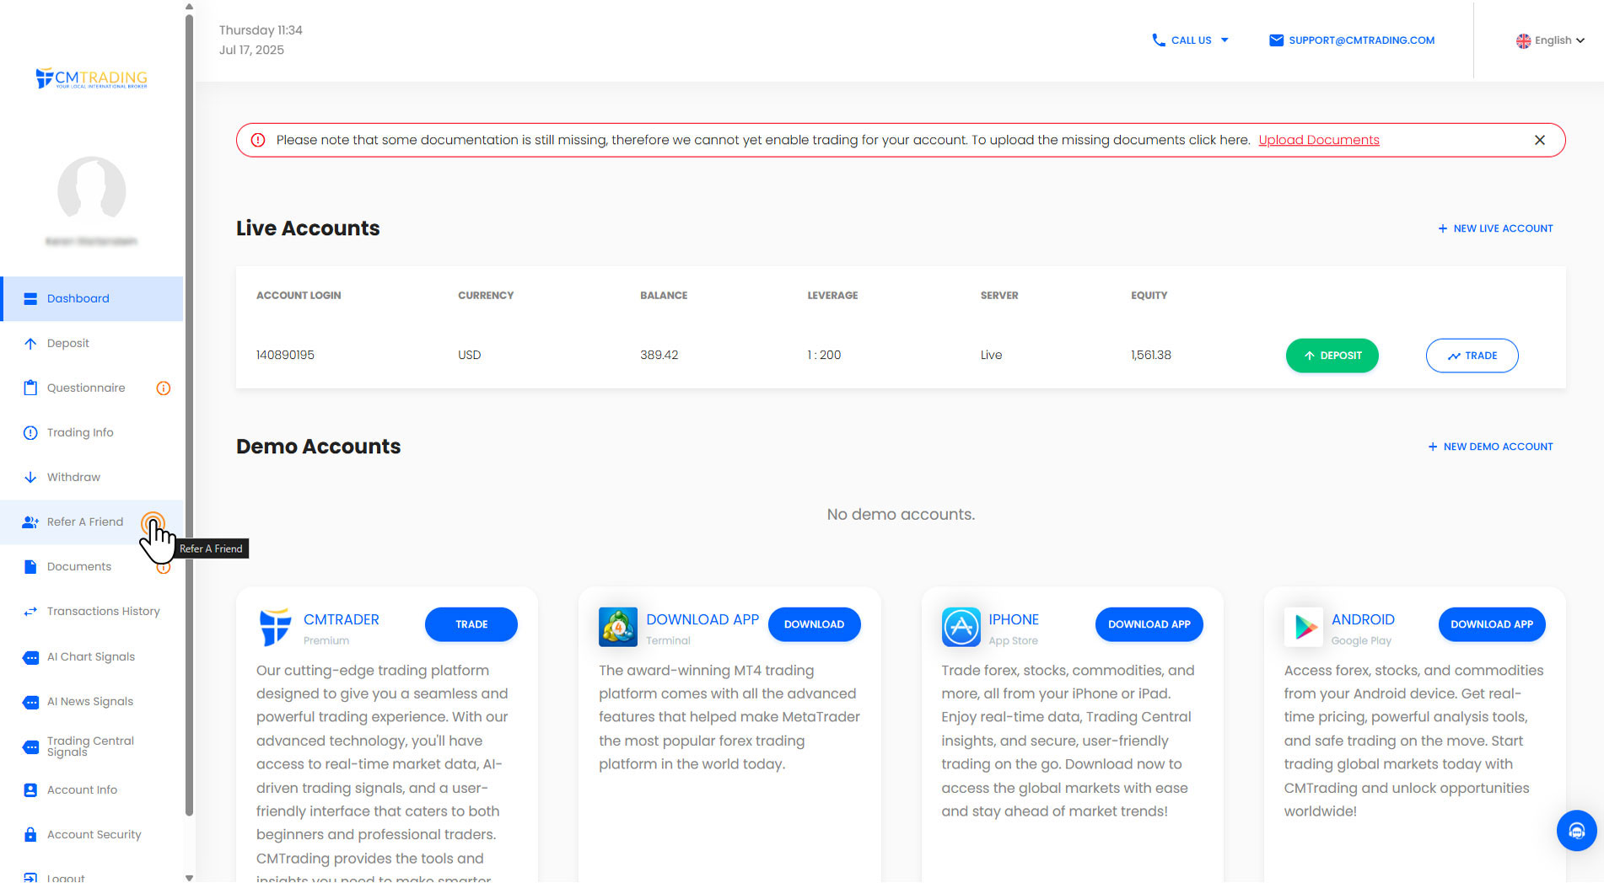
Task: Select Refer A Friend menu entry
Action: click(x=92, y=522)
